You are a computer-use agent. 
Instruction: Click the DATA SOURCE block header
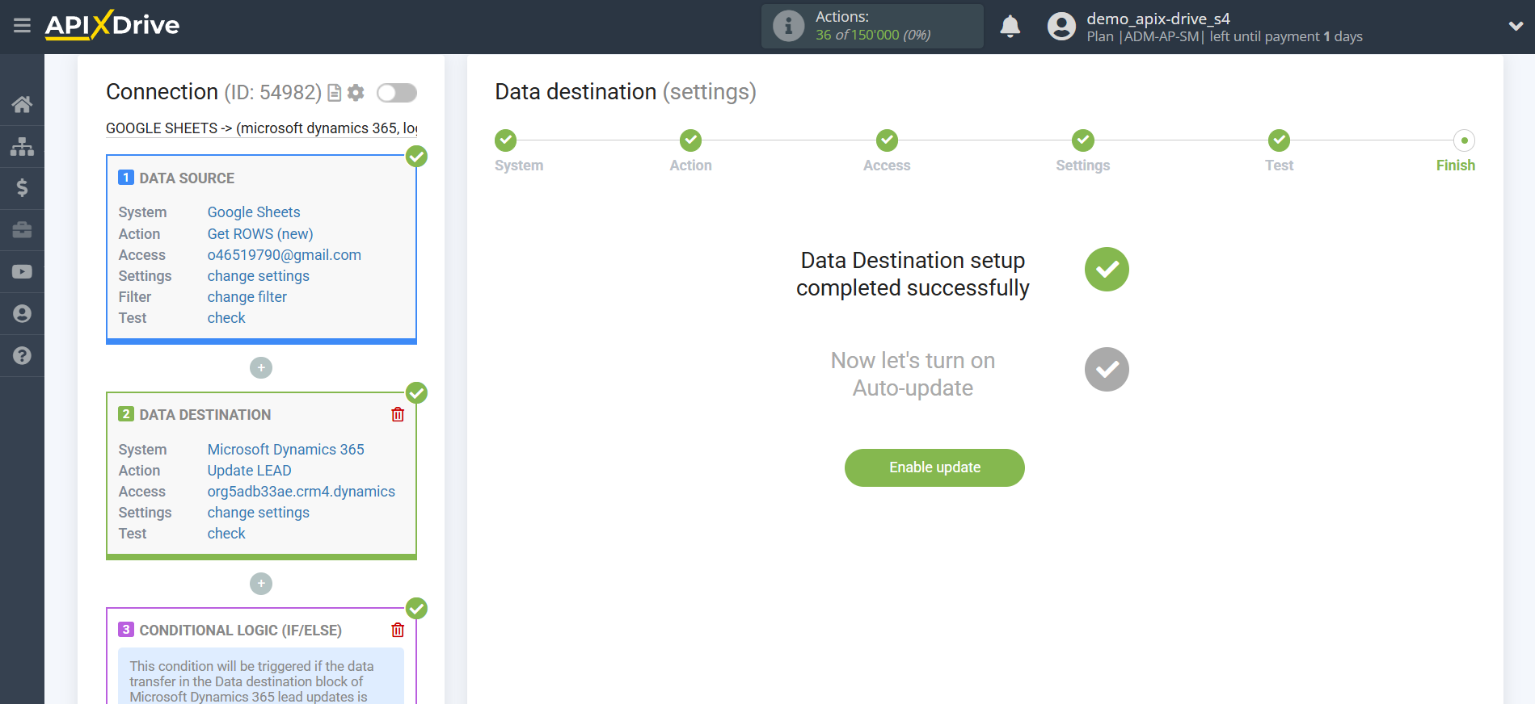click(187, 178)
